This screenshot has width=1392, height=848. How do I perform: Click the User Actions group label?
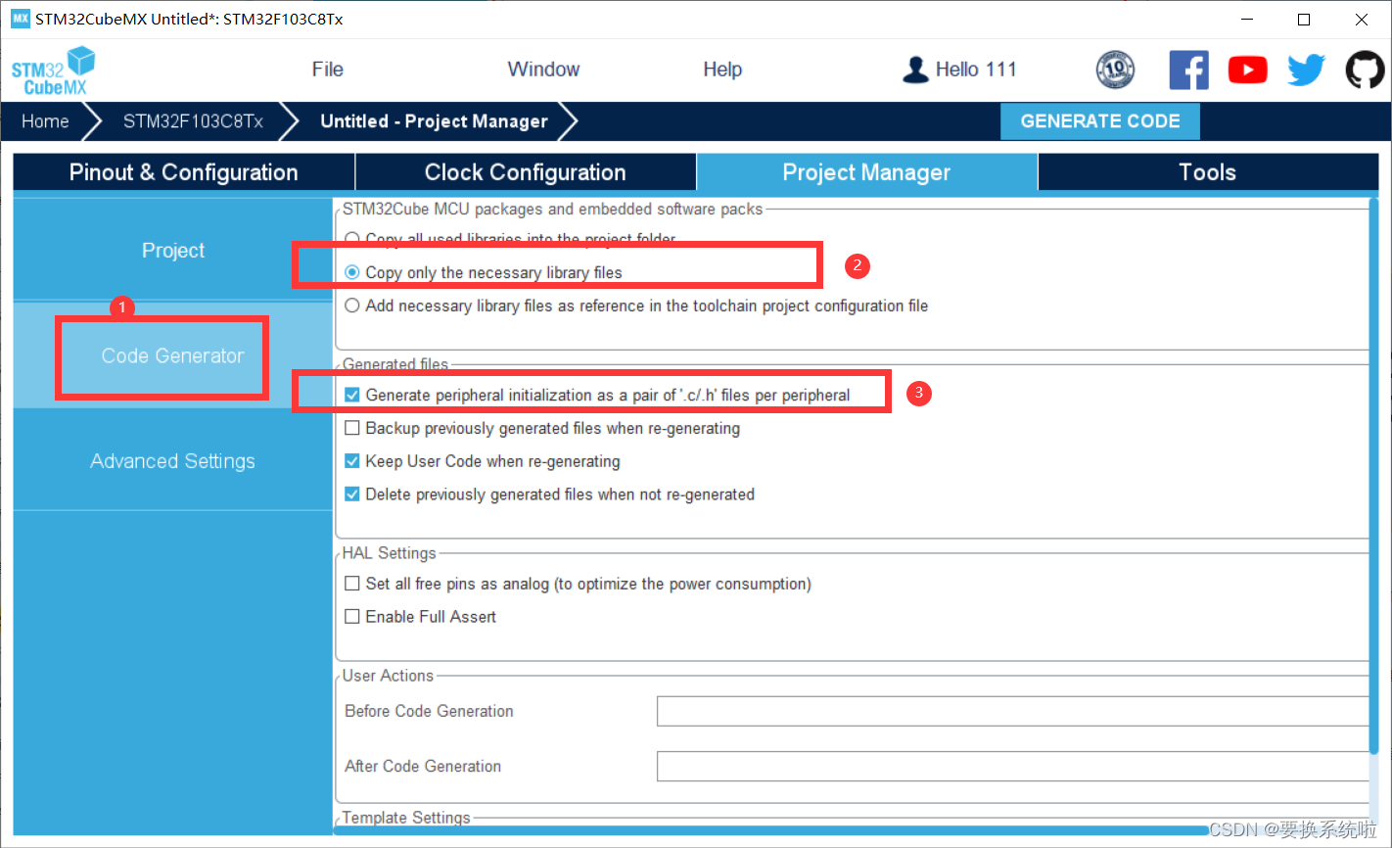tap(388, 676)
